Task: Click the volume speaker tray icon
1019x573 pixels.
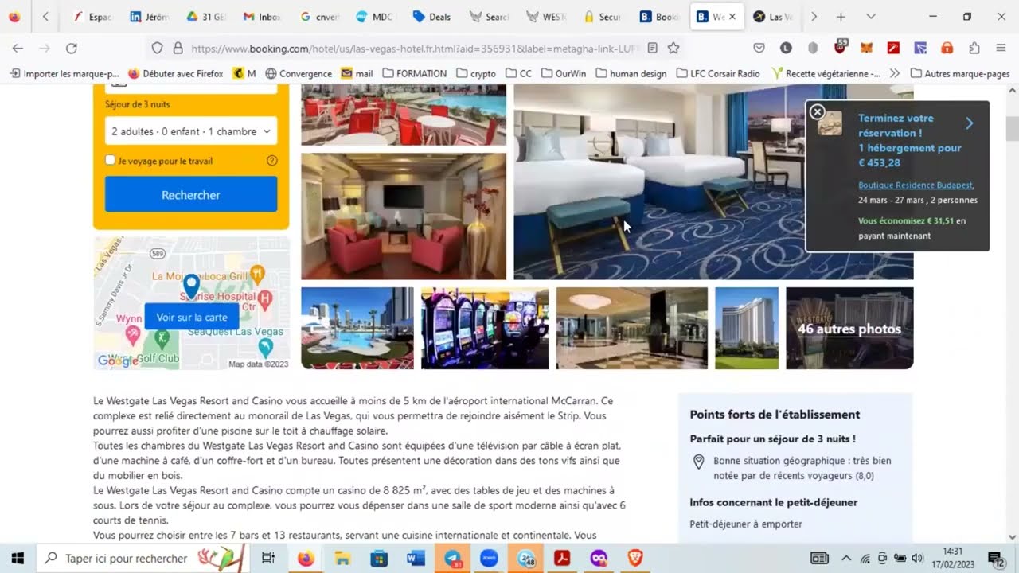Action: pyautogui.click(x=917, y=558)
